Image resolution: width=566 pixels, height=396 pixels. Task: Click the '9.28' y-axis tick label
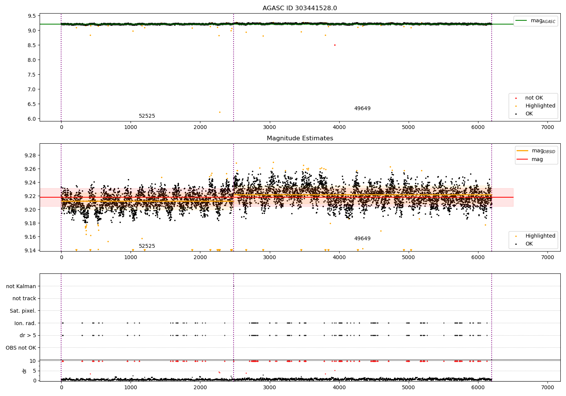coord(31,155)
